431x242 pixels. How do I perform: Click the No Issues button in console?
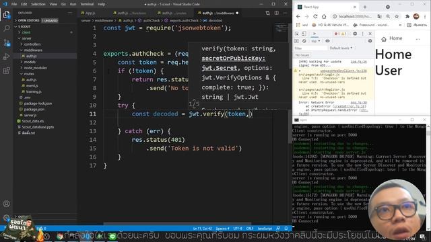pos(302,55)
